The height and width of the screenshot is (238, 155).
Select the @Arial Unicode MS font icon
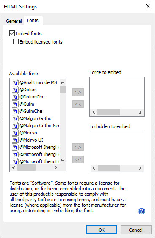pos(15,82)
